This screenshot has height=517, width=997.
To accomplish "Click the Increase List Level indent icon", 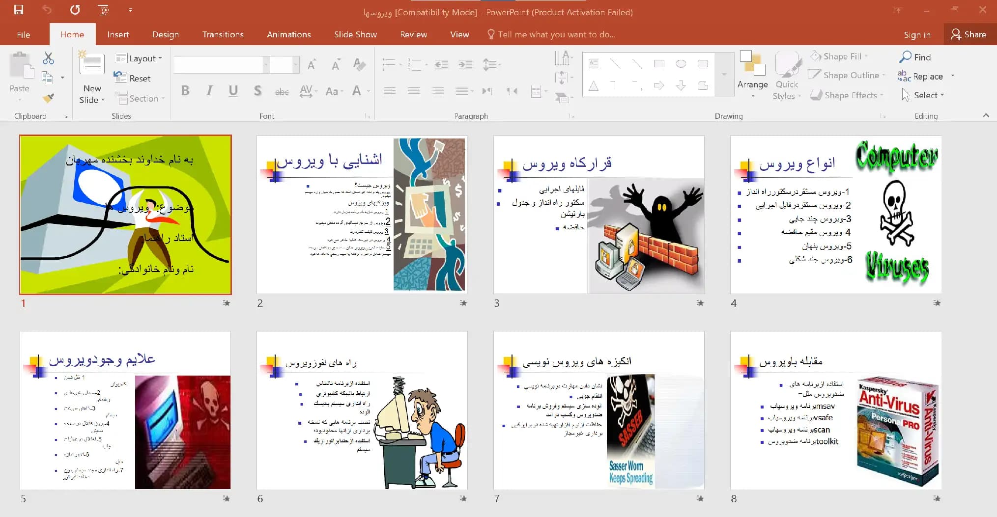I will click(x=465, y=64).
